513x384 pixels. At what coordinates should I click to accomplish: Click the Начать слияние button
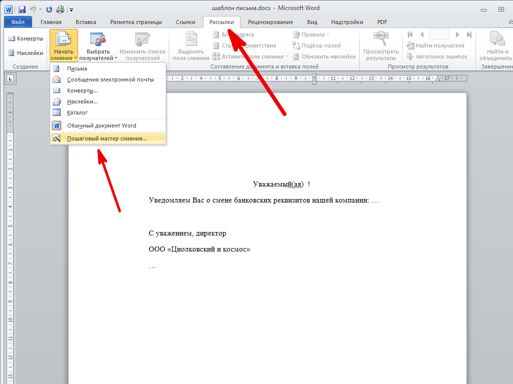coord(64,45)
